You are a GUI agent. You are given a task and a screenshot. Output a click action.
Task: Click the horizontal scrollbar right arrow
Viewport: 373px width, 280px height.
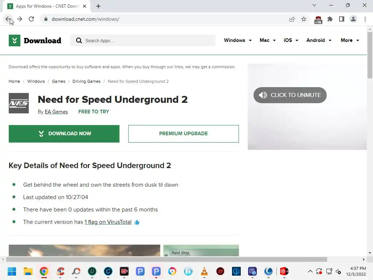pos(364,259)
